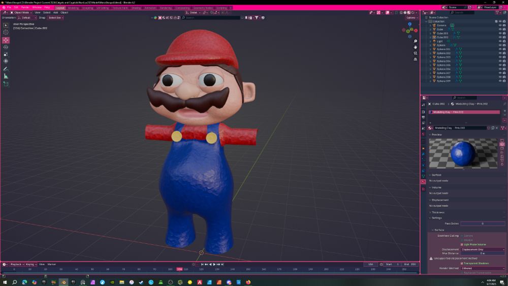The width and height of the screenshot is (508, 286).
Task: Choose cube shape for material preview
Action: coord(502,148)
